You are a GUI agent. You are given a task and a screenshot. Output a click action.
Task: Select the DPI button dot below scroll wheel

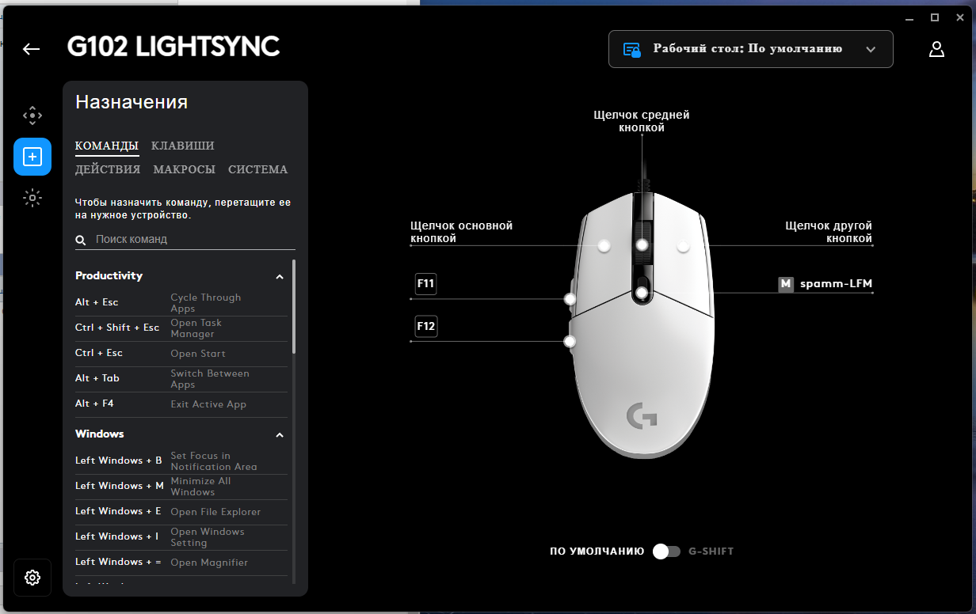point(642,293)
